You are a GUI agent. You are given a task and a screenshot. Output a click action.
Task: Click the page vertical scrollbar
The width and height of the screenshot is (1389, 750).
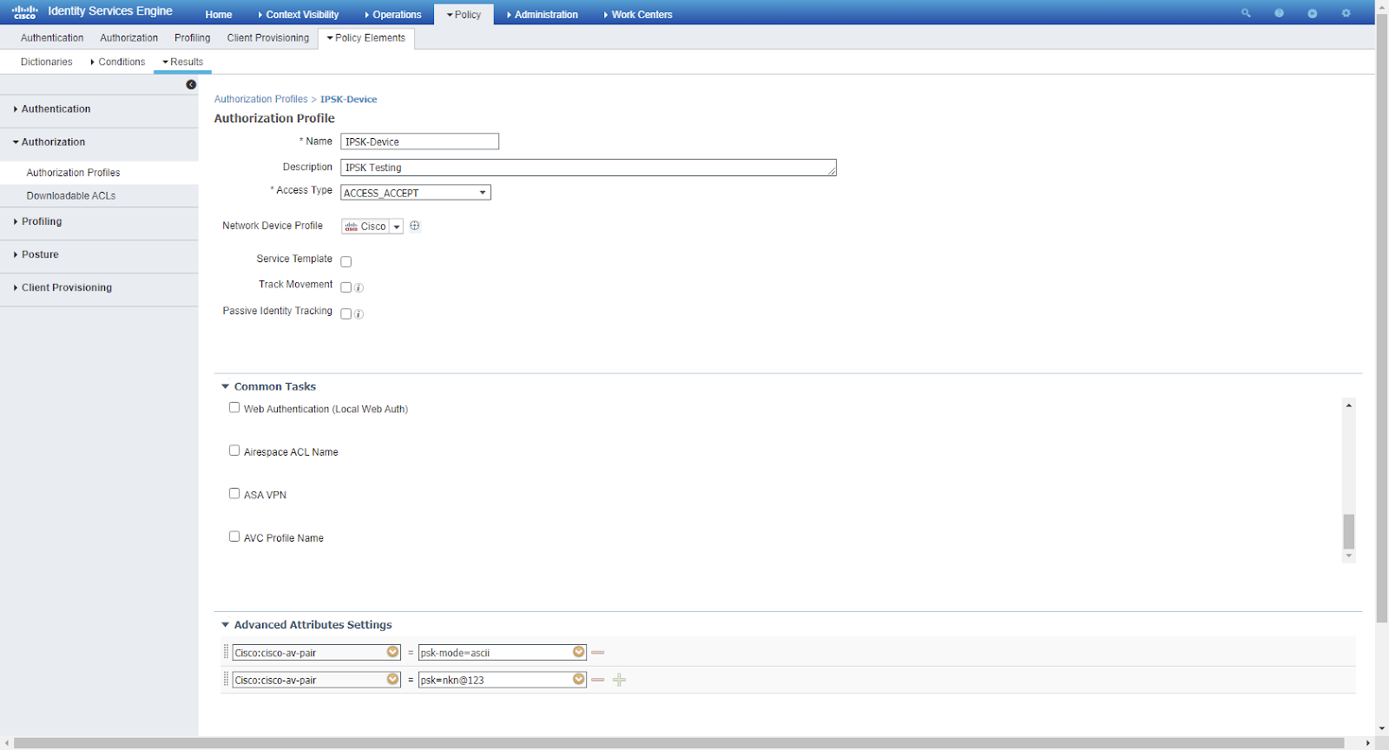click(x=1382, y=319)
